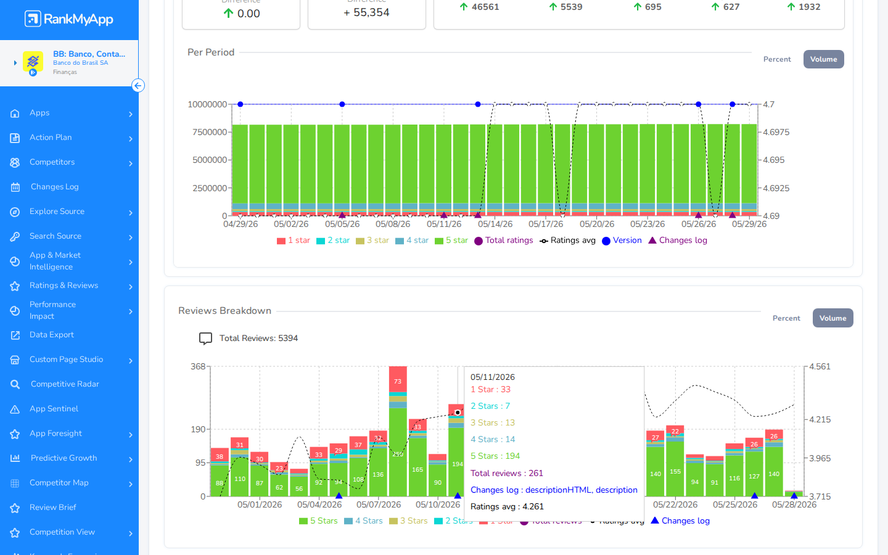
Task: Switch Per Period chart to Percent
Action: pyautogui.click(x=777, y=59)
